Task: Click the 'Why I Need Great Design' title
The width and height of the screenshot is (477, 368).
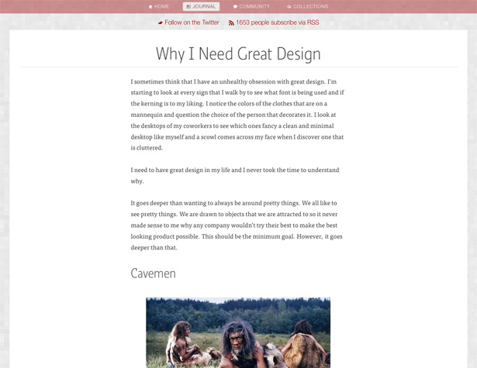Action: [x=238, y=53]
